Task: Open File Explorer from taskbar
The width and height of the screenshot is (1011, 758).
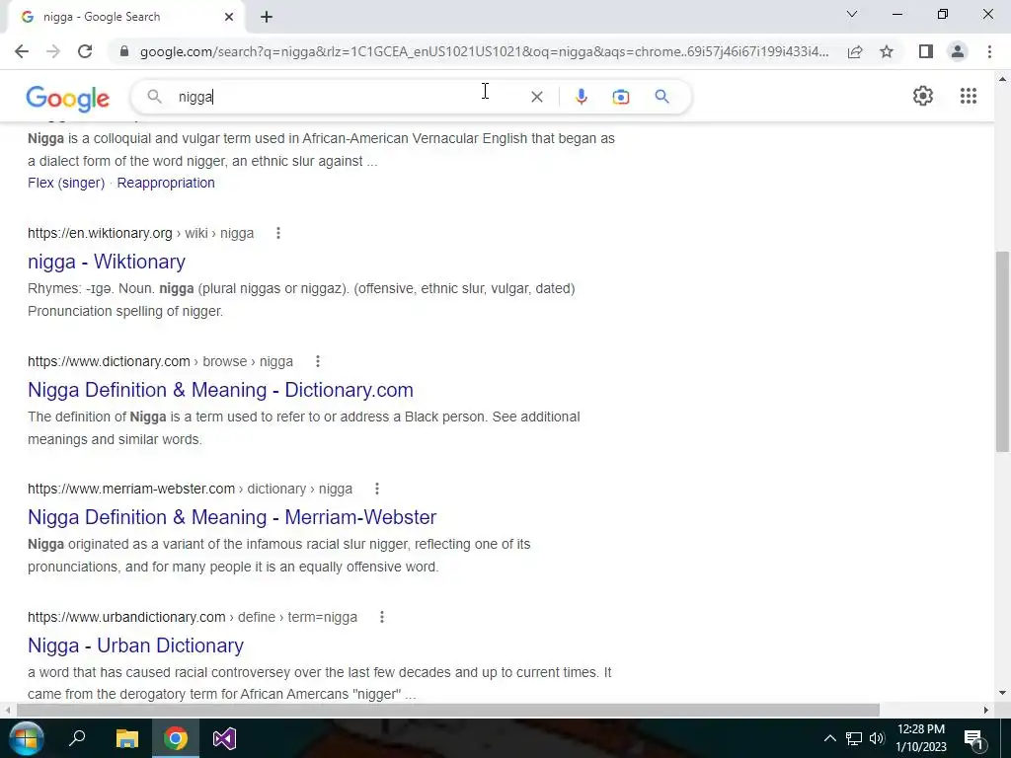Action: 127,738
